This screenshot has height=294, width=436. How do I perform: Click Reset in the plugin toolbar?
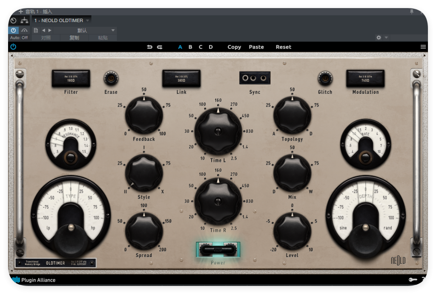coord(283,47)
